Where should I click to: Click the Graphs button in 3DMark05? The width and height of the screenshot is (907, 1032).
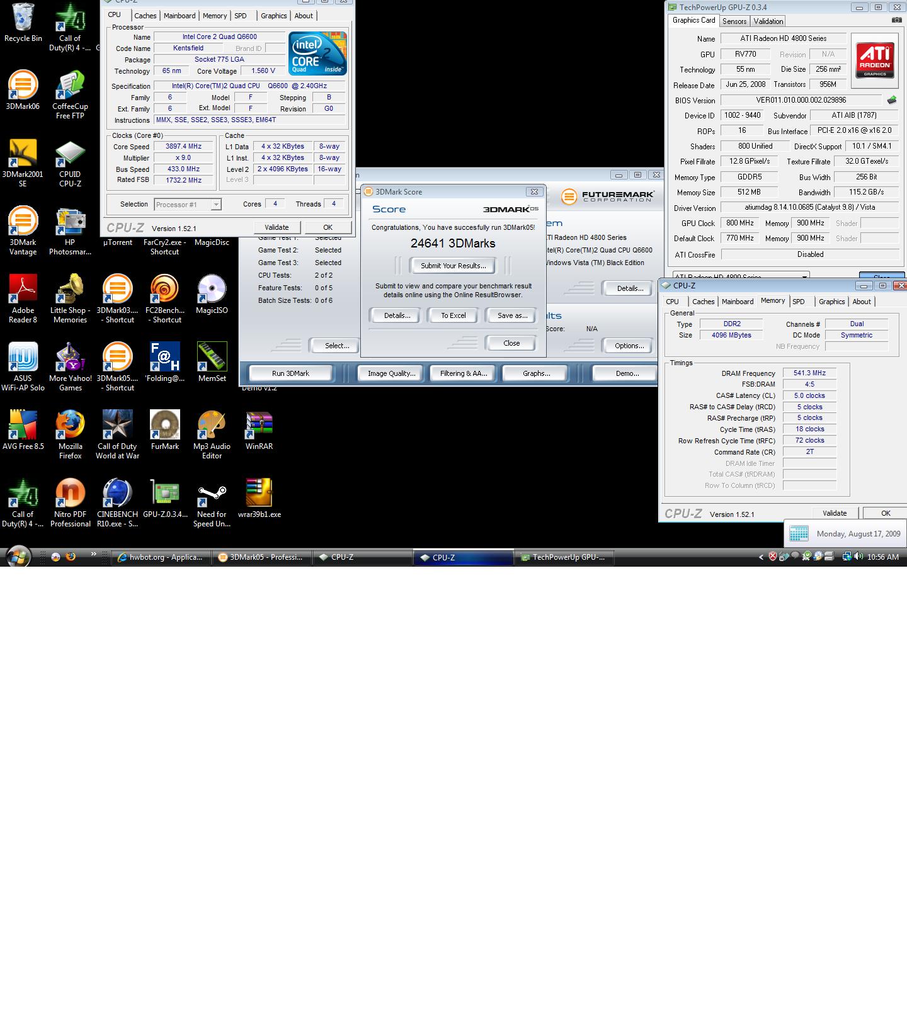click(x=536, y=373)
